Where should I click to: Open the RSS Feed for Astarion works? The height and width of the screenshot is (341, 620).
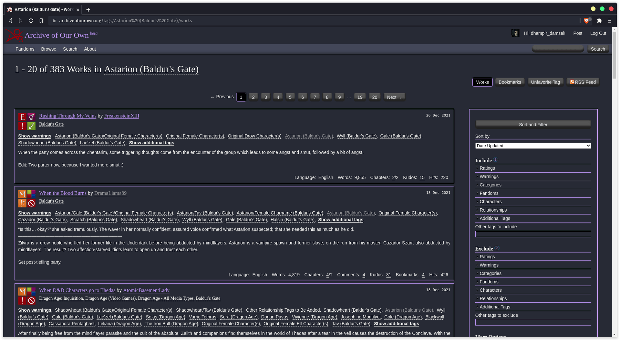click(583, 82)
